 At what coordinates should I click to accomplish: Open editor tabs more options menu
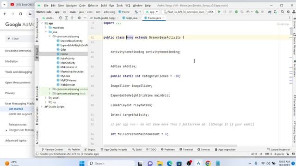coord(290,18)
